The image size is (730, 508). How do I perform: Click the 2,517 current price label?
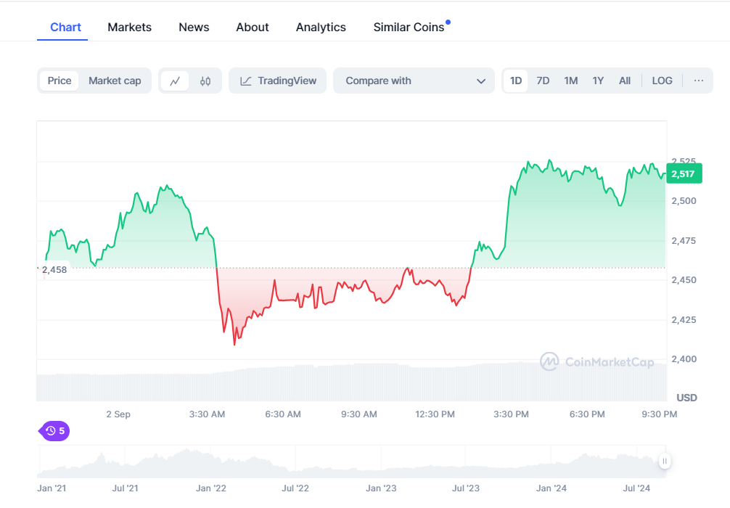pos(684,173)
